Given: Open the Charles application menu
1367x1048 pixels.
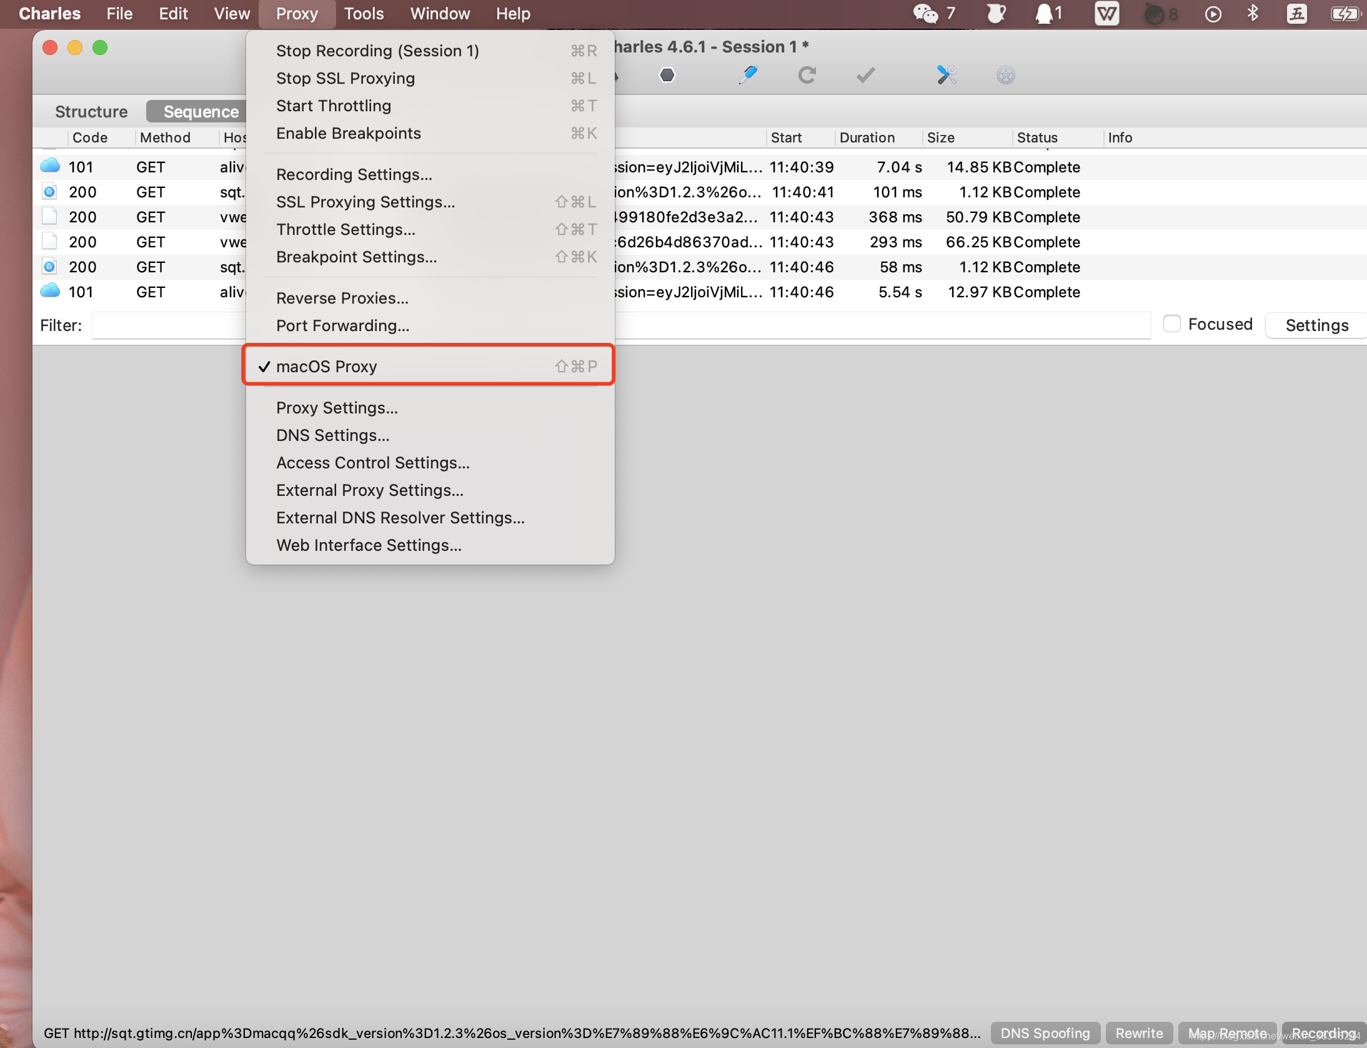Looking at the screenshot, I should (49, 14).
